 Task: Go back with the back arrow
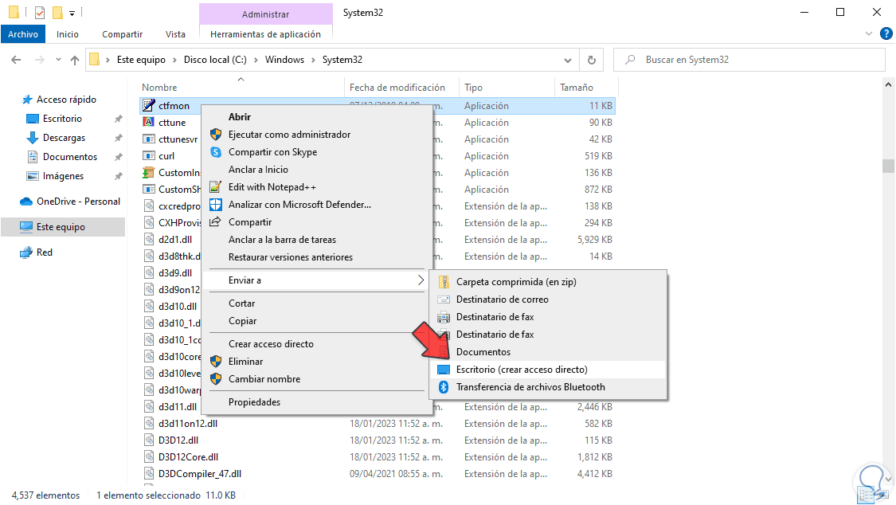[x=16, y=60]
